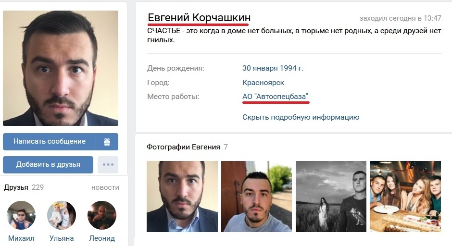This screenshot has height=246, width=452.
Task: Click Добавить в друзья button
Action: (x=48, y=165)
